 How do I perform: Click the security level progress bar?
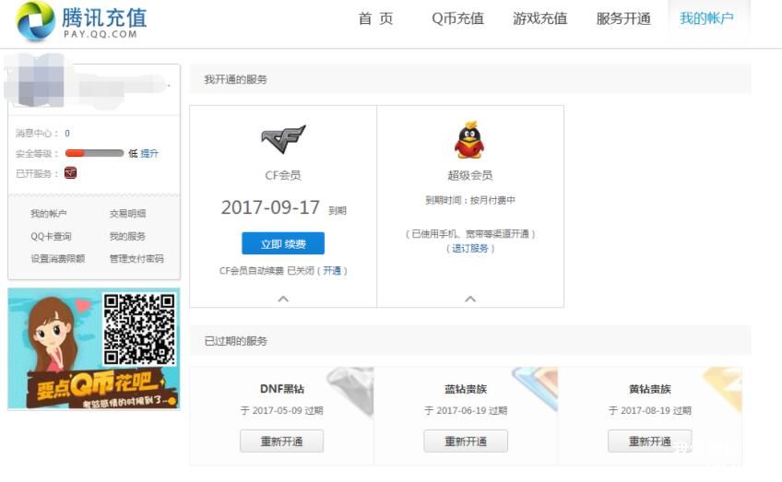94,153
